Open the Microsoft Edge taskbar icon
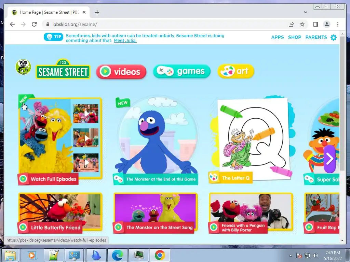The width and height of the screenshot is (350, 262). pyautogui.click(x=118, y=255)
